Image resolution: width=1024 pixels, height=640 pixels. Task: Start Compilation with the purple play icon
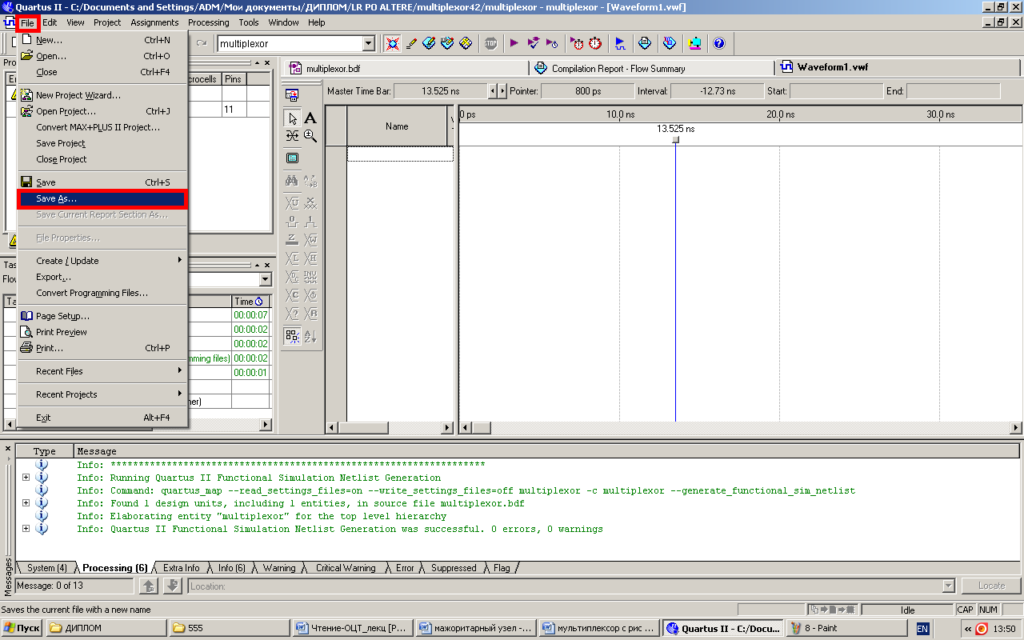pos(514,43)
